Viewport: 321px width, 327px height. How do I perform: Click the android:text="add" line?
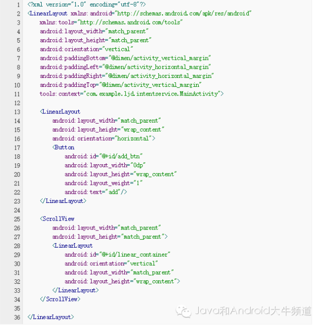pos(96,192)
